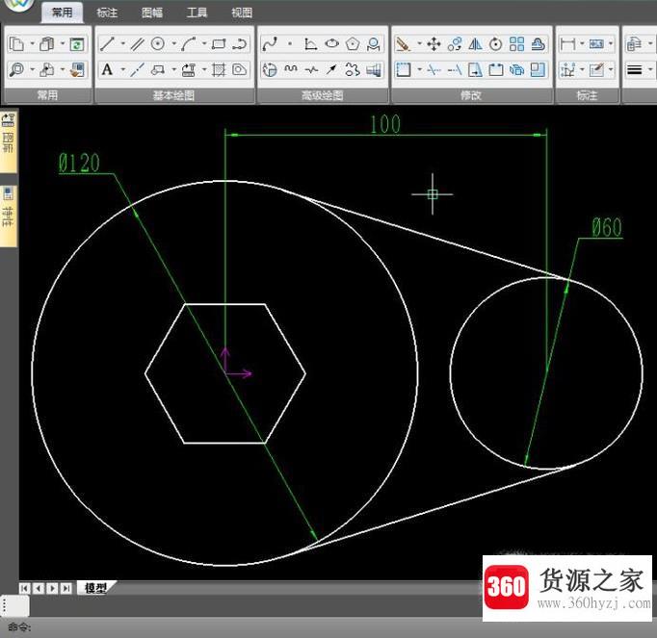Click the 100 linear dimension text

[x=385, y=124]
